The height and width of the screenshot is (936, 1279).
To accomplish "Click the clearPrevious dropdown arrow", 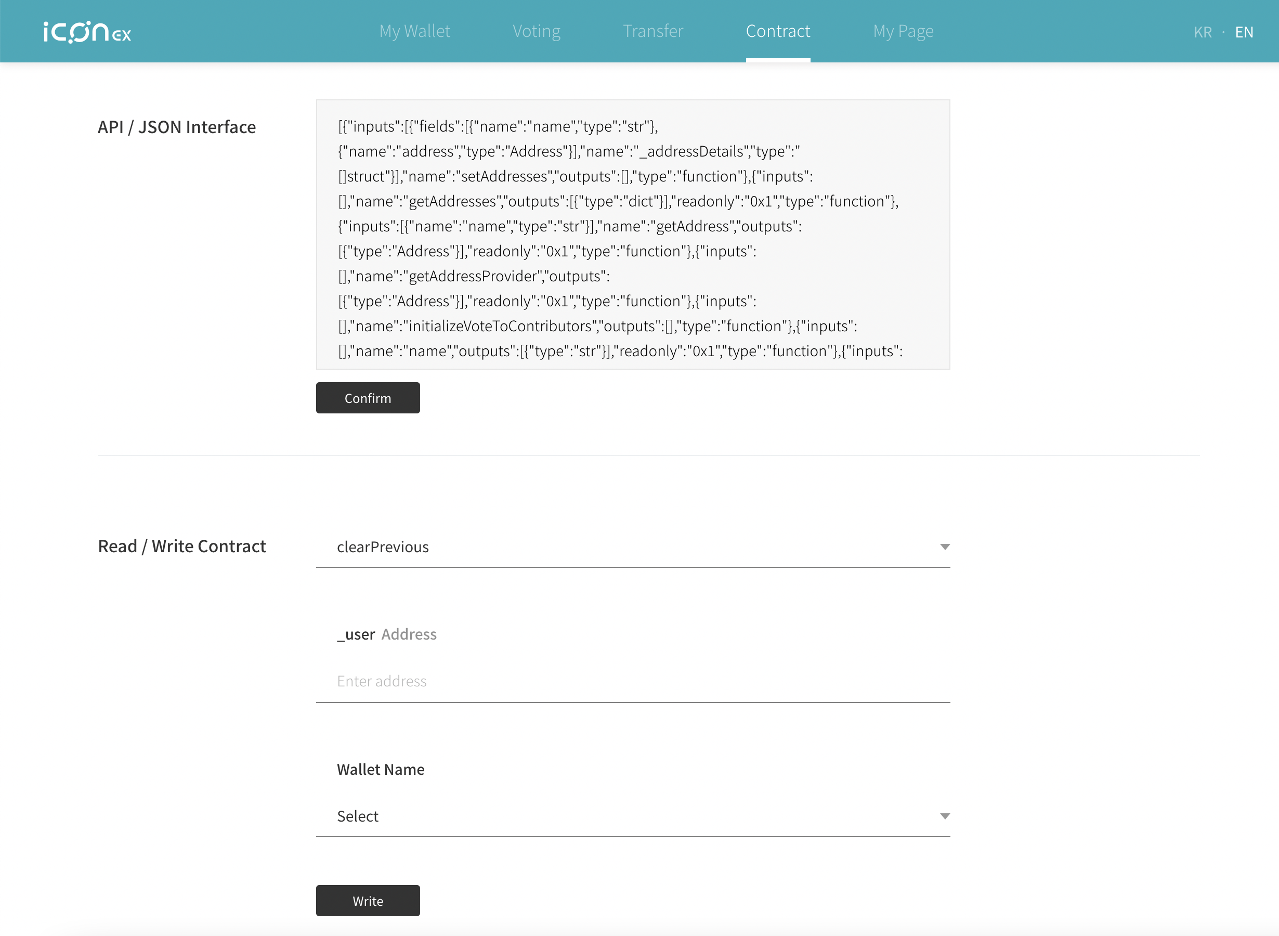I will (x=944, y=547).
